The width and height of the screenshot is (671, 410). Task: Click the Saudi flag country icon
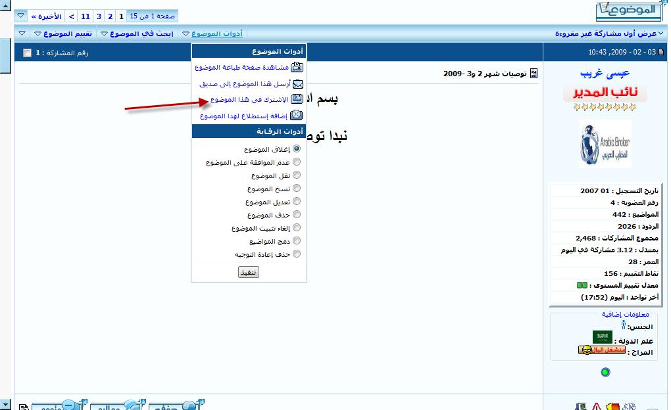point(602,337)
